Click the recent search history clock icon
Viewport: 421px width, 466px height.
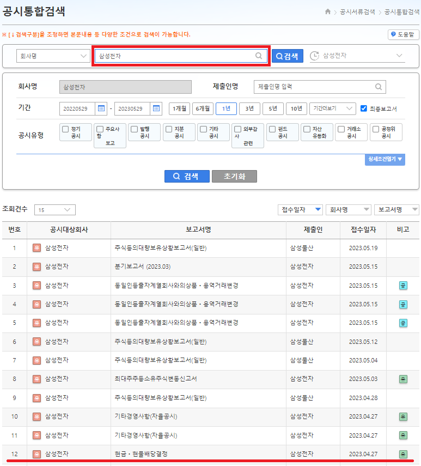(x=314, y=56)
